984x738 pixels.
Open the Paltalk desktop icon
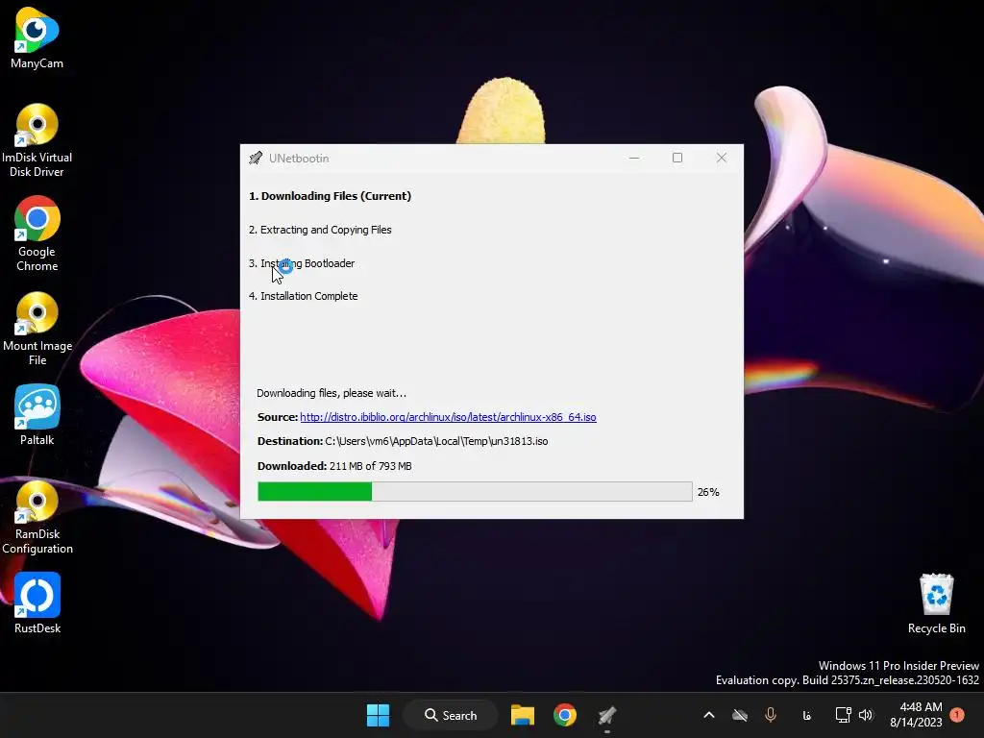coord(37,415)
